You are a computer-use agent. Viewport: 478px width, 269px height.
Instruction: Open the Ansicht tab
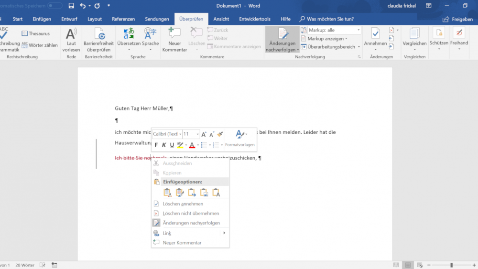click(221, 19)
